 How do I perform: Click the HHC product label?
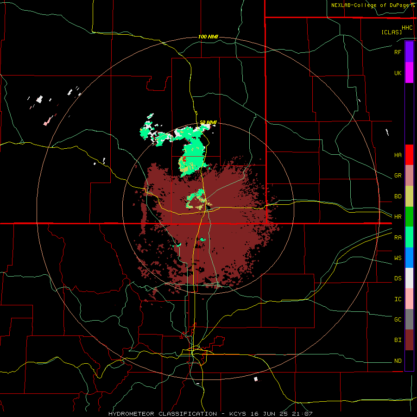pos(407,28)
